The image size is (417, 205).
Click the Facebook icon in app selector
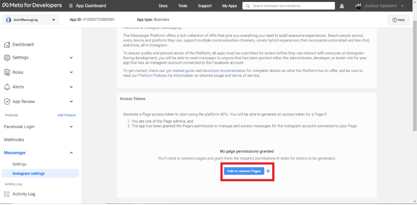coord(9,20)
